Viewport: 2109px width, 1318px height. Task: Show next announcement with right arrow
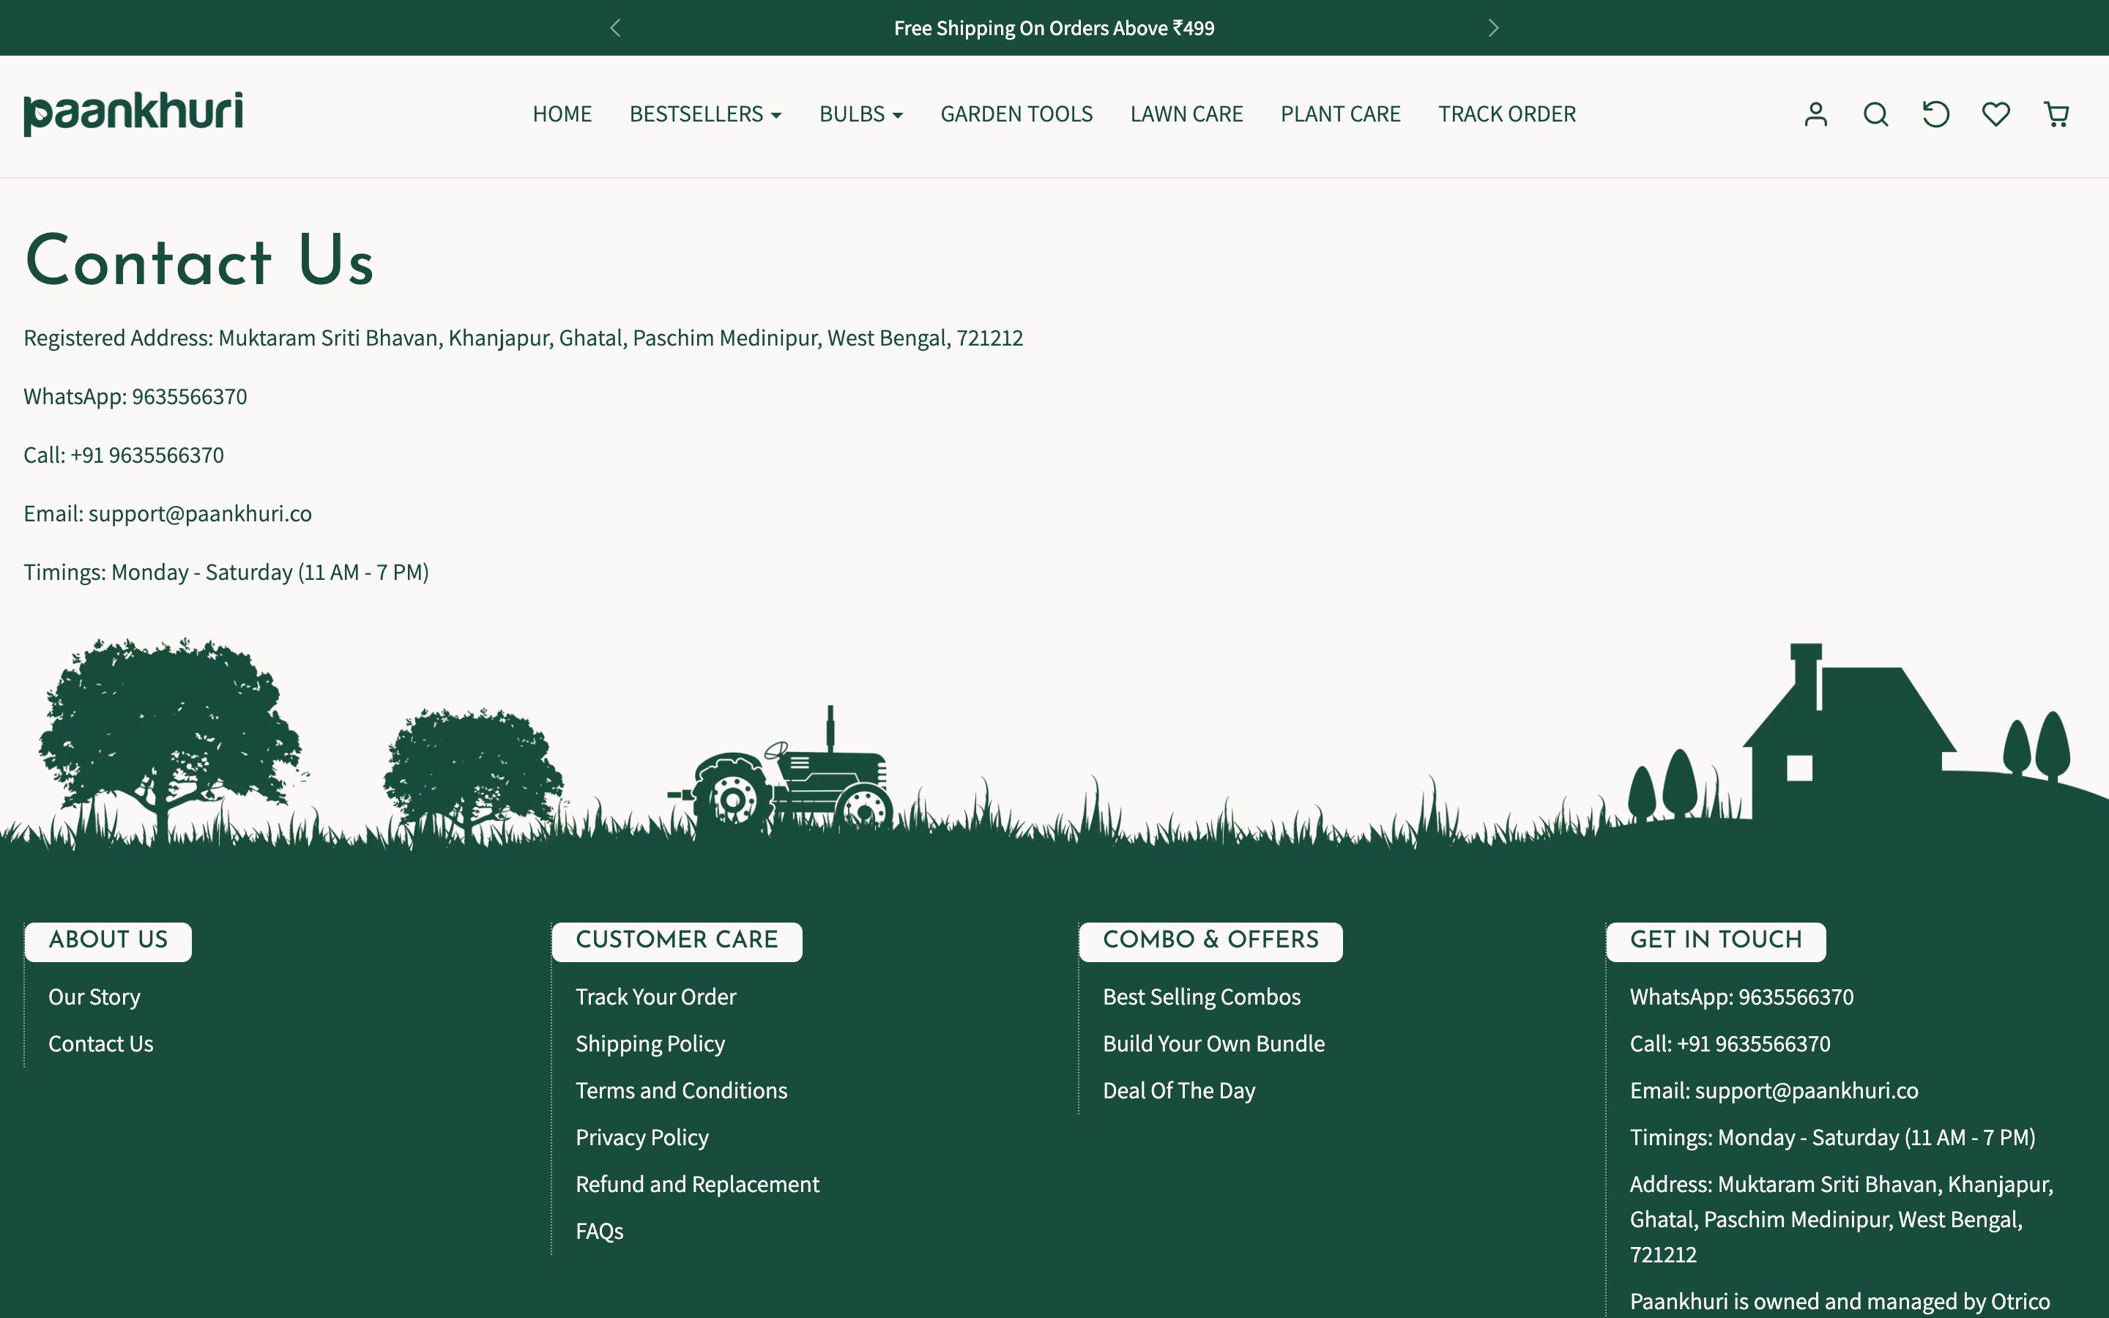click(x=1493, y=28)
